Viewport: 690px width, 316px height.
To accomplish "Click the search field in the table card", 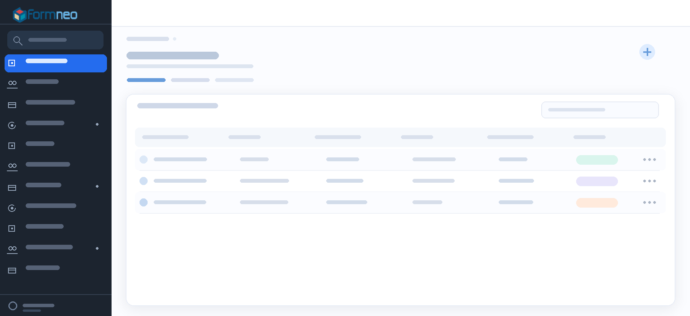I will click(600, 110).
